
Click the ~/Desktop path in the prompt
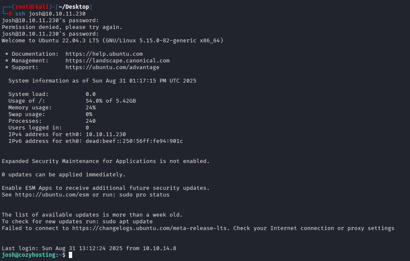click(x=74, y=7)
